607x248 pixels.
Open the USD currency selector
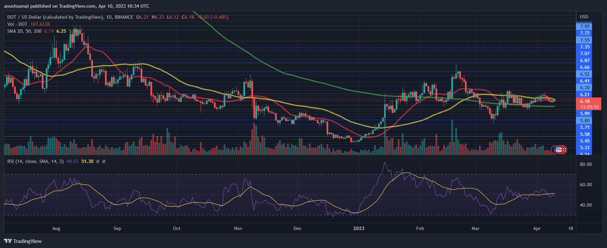584,17
